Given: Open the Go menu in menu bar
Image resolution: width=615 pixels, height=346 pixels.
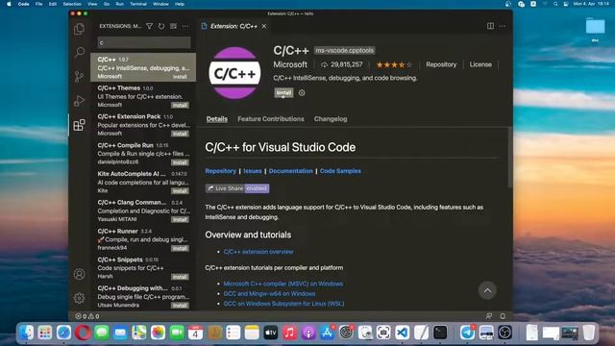Looking at the screenshot, I should (x=107, y=4).
